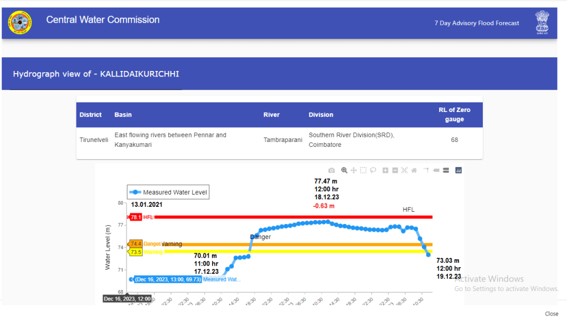Click the national emblem icon in header
The image size is (567, 321).
click(x=541, y=23)
